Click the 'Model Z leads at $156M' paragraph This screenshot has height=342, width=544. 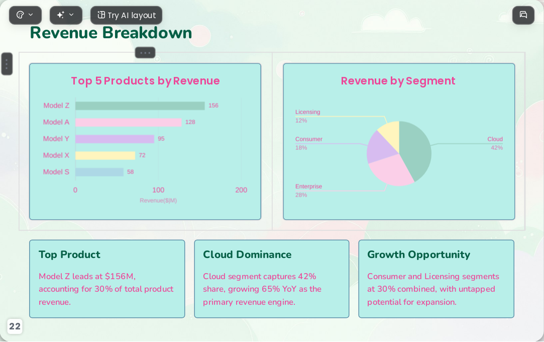point(106,289)
